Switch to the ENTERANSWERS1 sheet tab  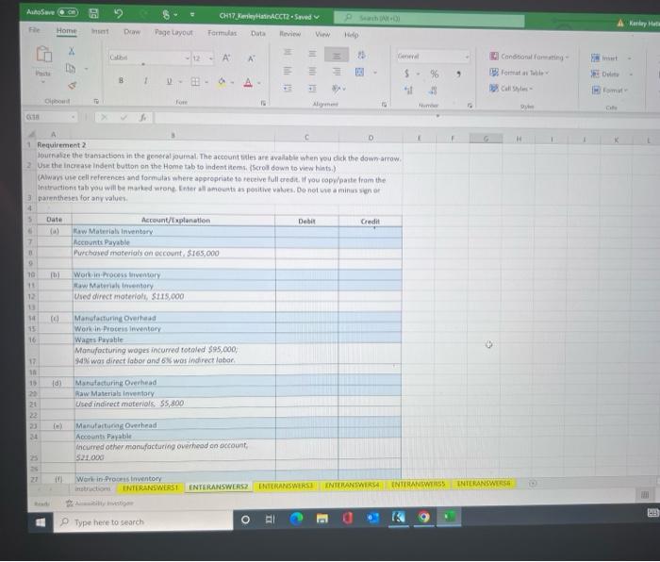(150, 488)
